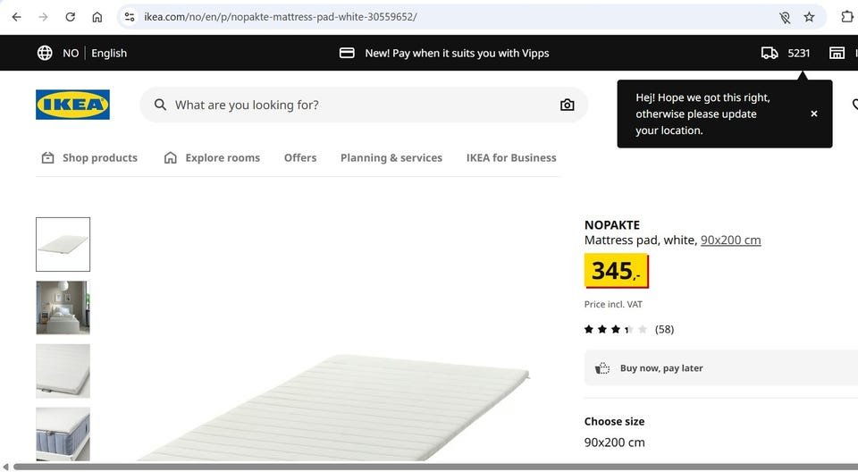Screen dimensions: 858x472
Task: Open the Offers tab
Action: [300, 157]
